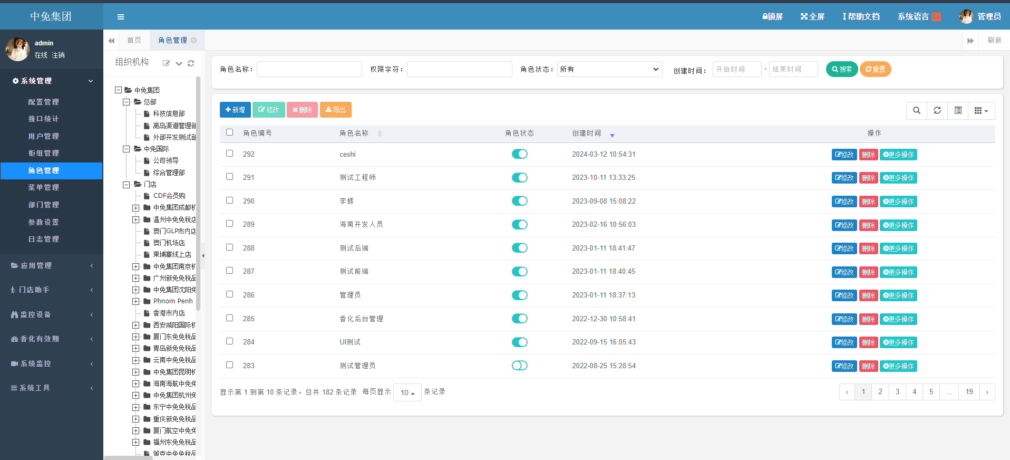Toggle table card view icon
The height and width of the screenshot is (460, 1010).
point(958,110)
